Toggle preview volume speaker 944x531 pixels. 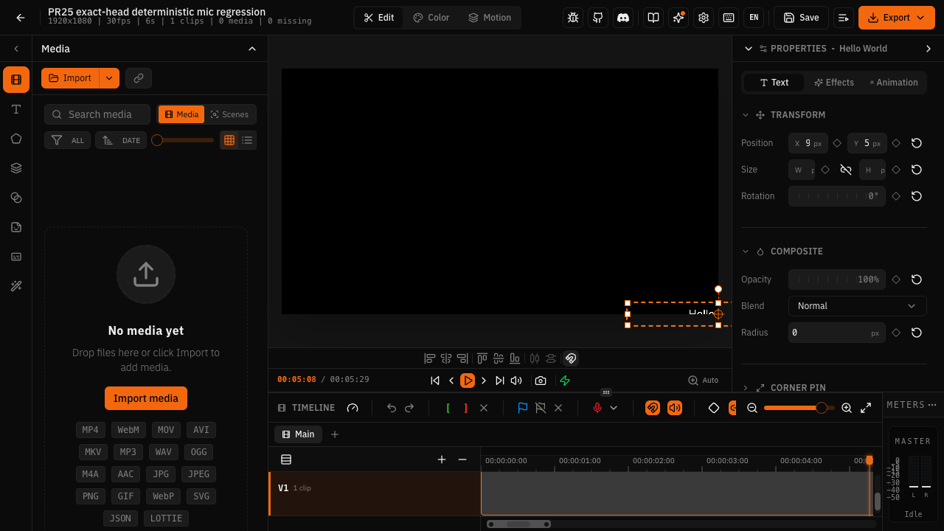click(516, 381)
